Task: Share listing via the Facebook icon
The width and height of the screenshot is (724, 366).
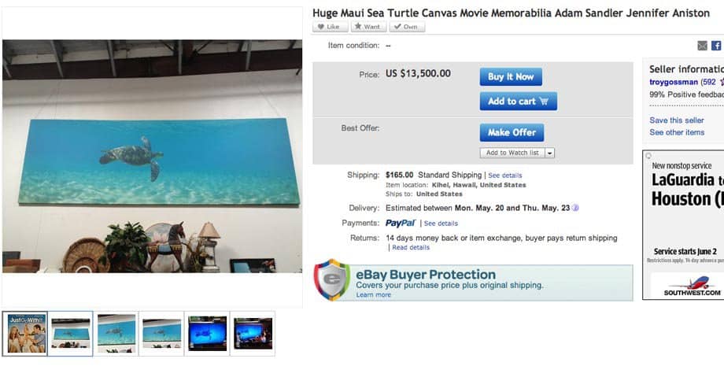Action: click(716, 46)
